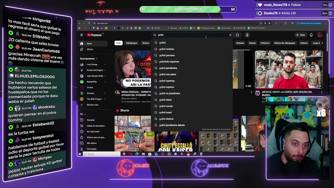The height and width of the screenshot is (188, 334).
Task: Select the Historia filter chip
Action: 304,43
